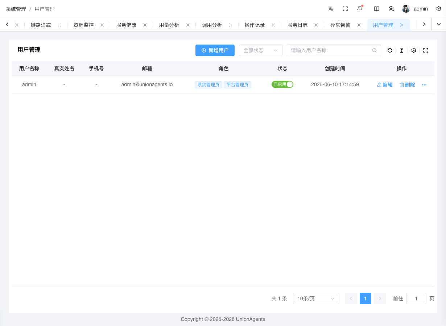Screen dimensions: 446x326
Task: Open the 全部状态 filter dropdown
Action: [261, 50]
